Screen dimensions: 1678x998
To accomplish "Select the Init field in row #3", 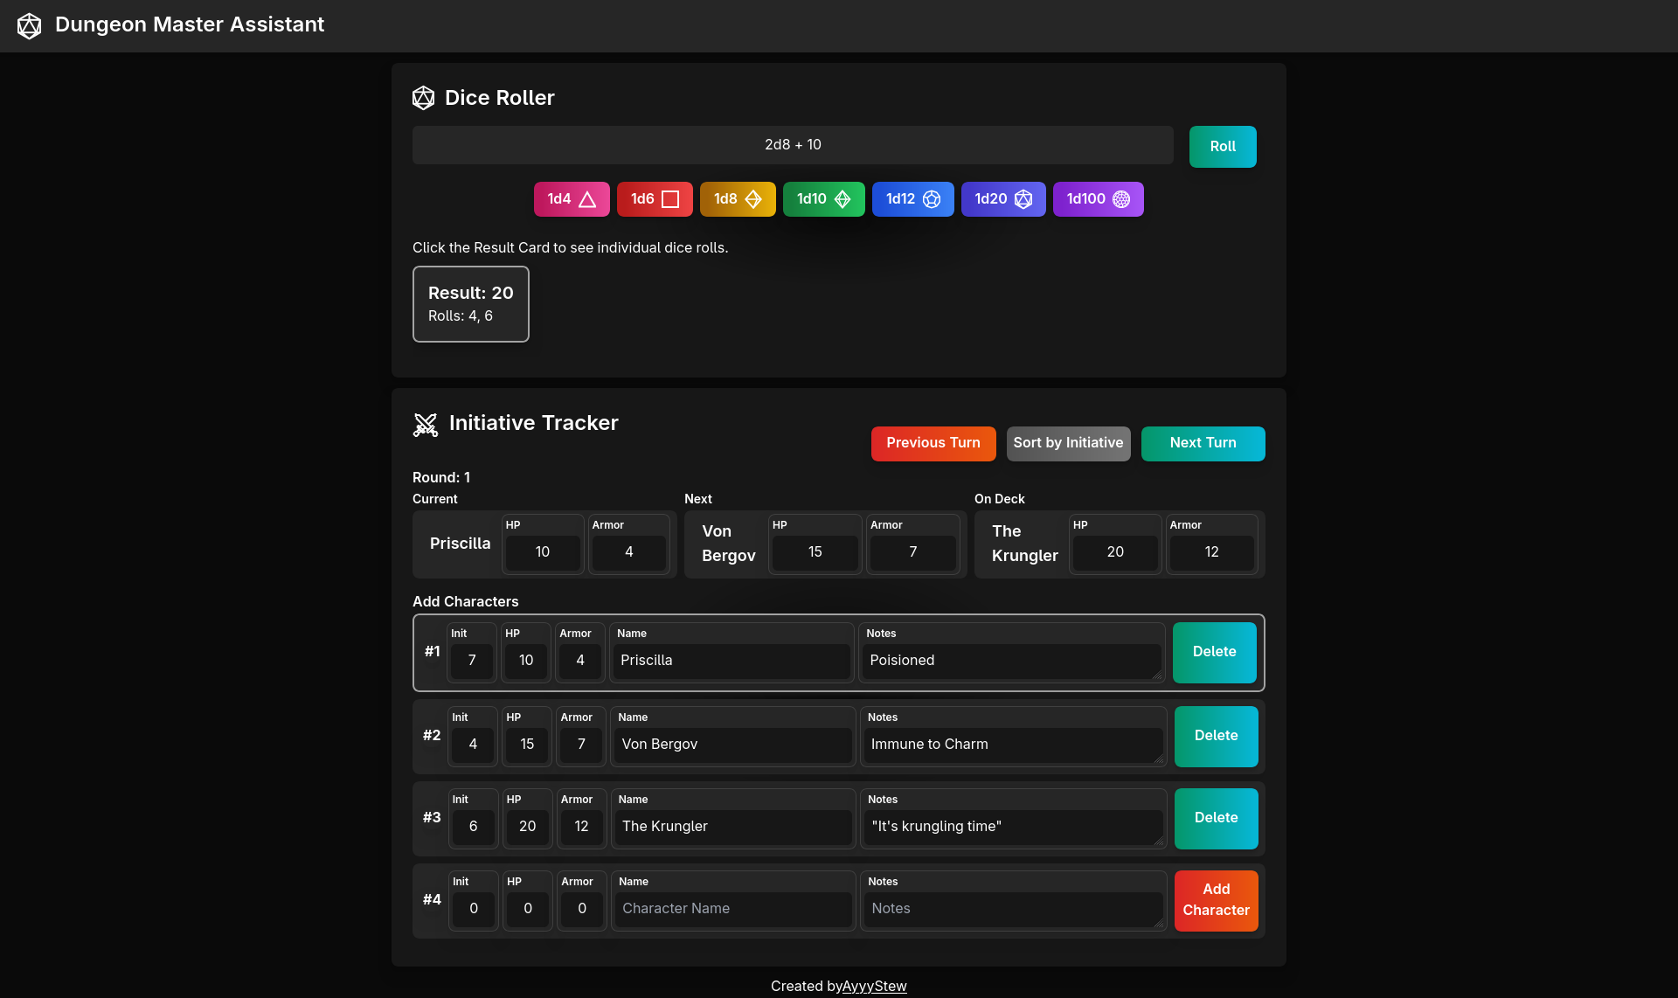I will [473, 827].
